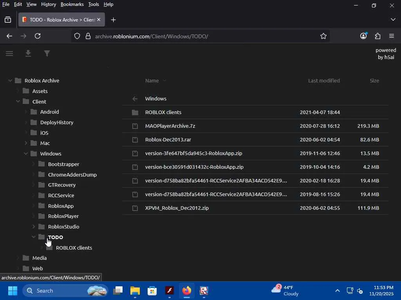Select the Bootstrapper folder in tree
401x300 pixels.
click(x=64, y=164)
